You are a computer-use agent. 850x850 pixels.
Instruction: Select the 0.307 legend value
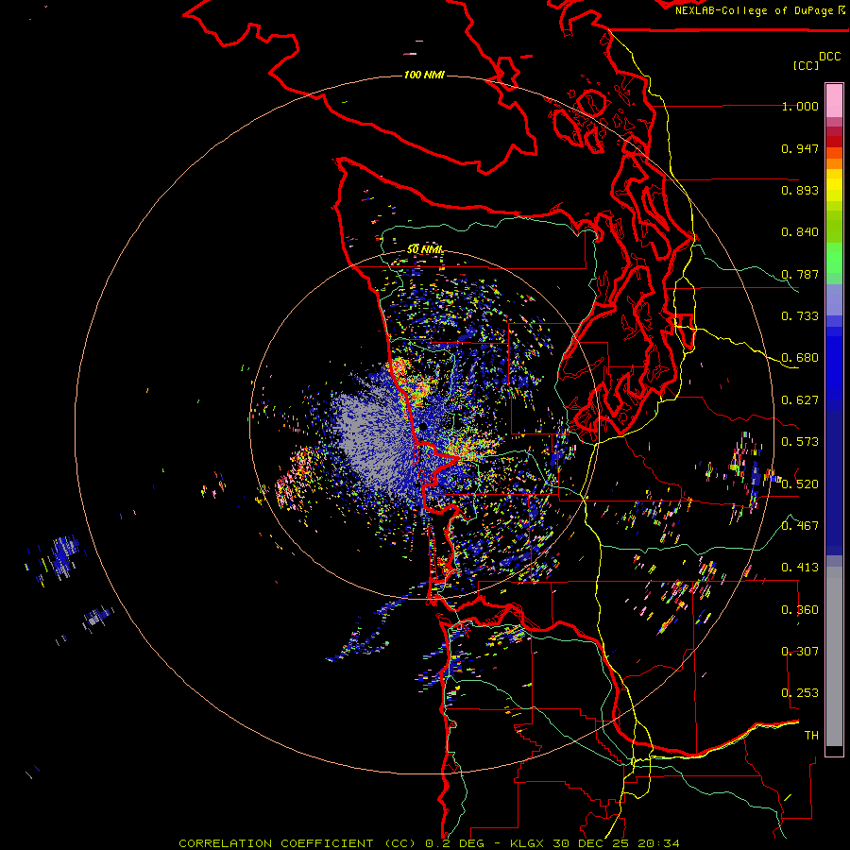pos(800,652)
